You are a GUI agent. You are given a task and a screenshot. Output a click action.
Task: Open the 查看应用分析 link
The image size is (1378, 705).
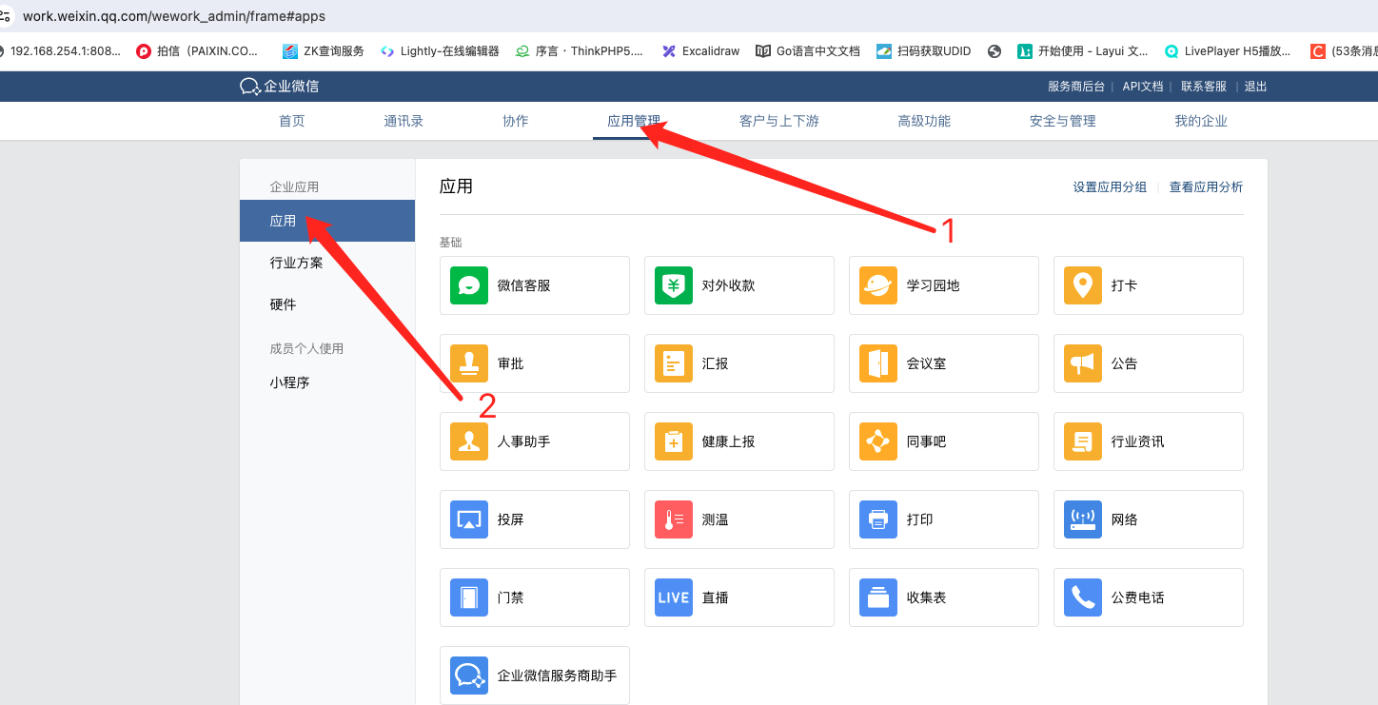(1206, 187)
